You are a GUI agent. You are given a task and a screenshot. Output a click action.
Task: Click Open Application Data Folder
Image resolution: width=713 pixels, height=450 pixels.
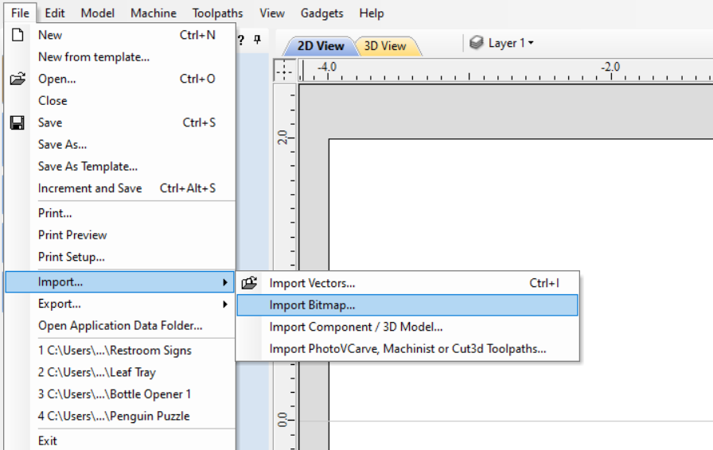click(x=120, y=325)
